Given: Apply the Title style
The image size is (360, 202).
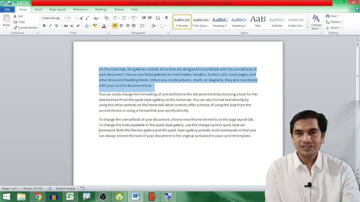Looking at the screenshot, I should (258, 22).
